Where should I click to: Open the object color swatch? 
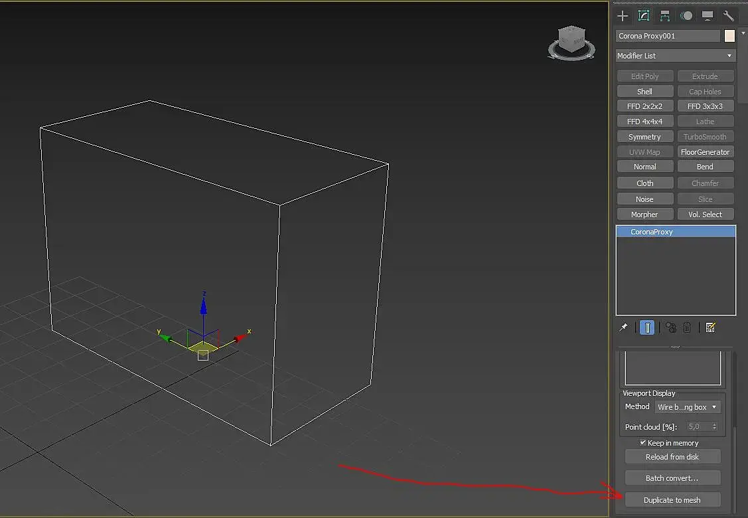[x=729, y=36]
